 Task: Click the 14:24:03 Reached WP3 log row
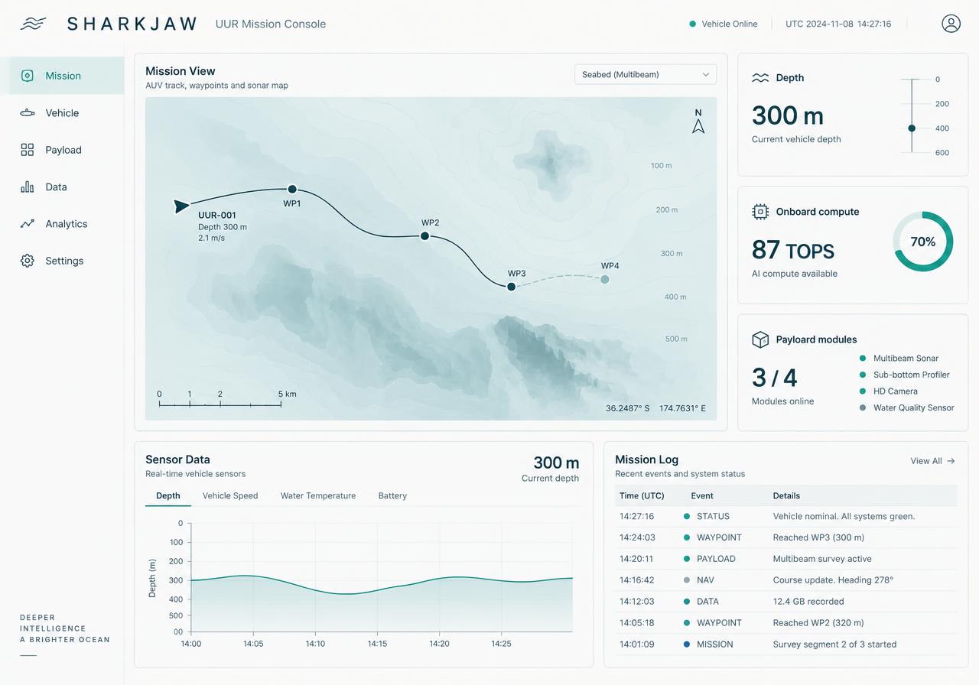[786, 537]
